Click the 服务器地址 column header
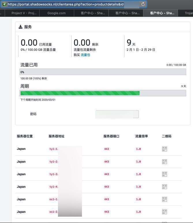193x223 pixels. pos(57,136)
